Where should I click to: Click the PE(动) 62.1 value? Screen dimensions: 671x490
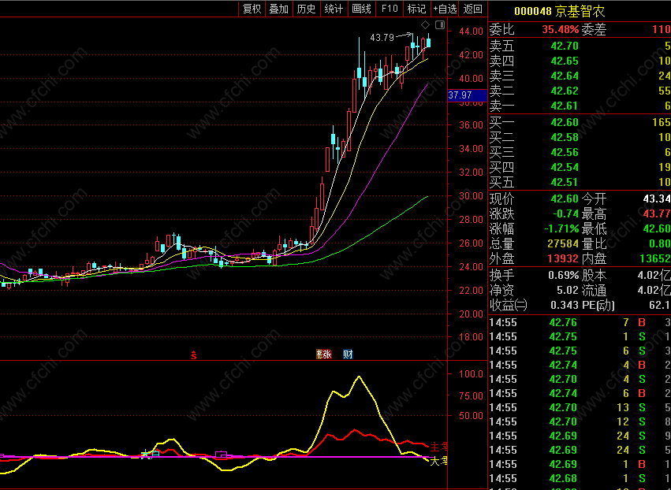pyautogui.click(x=659, y=306)
